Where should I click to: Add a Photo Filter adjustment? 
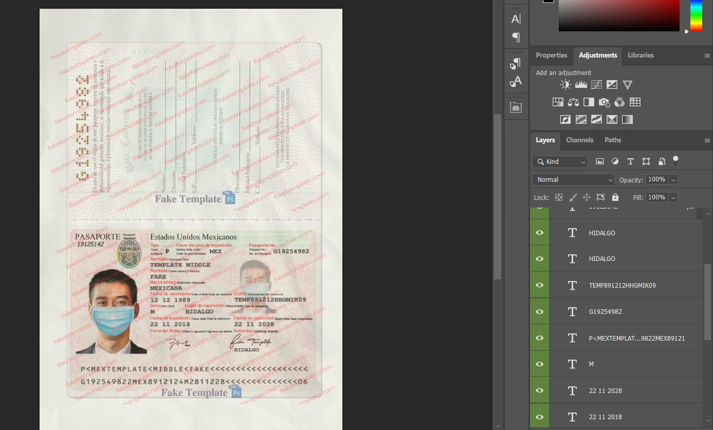click(x=604, y=102)
